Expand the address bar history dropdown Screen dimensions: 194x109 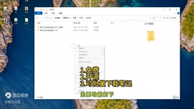pyautogui.click(x=149, y=18)
